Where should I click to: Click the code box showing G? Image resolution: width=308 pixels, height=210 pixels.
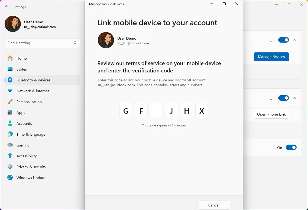coord(126,110)
